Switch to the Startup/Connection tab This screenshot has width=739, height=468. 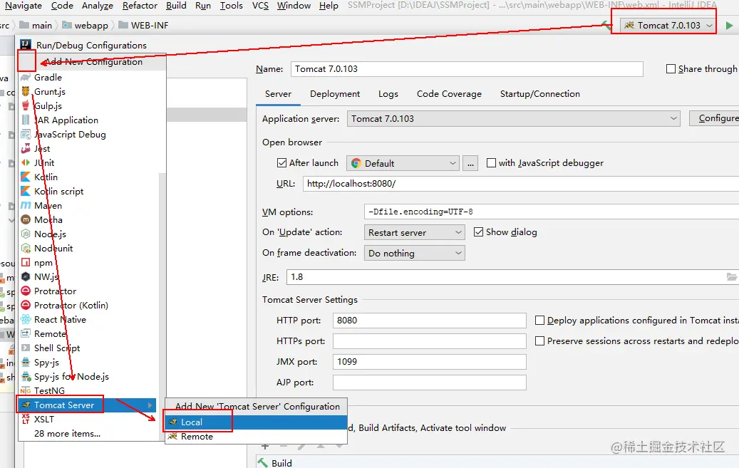point(539,94)
